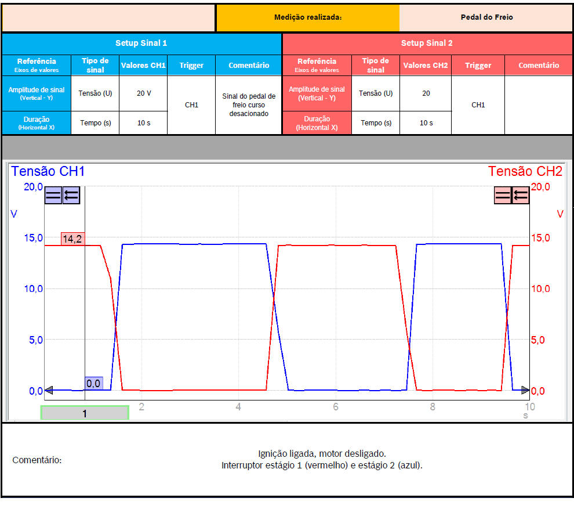574x516 pixels.
Task: Click the Pedal do Freio field
Action: tap(486, 17)
